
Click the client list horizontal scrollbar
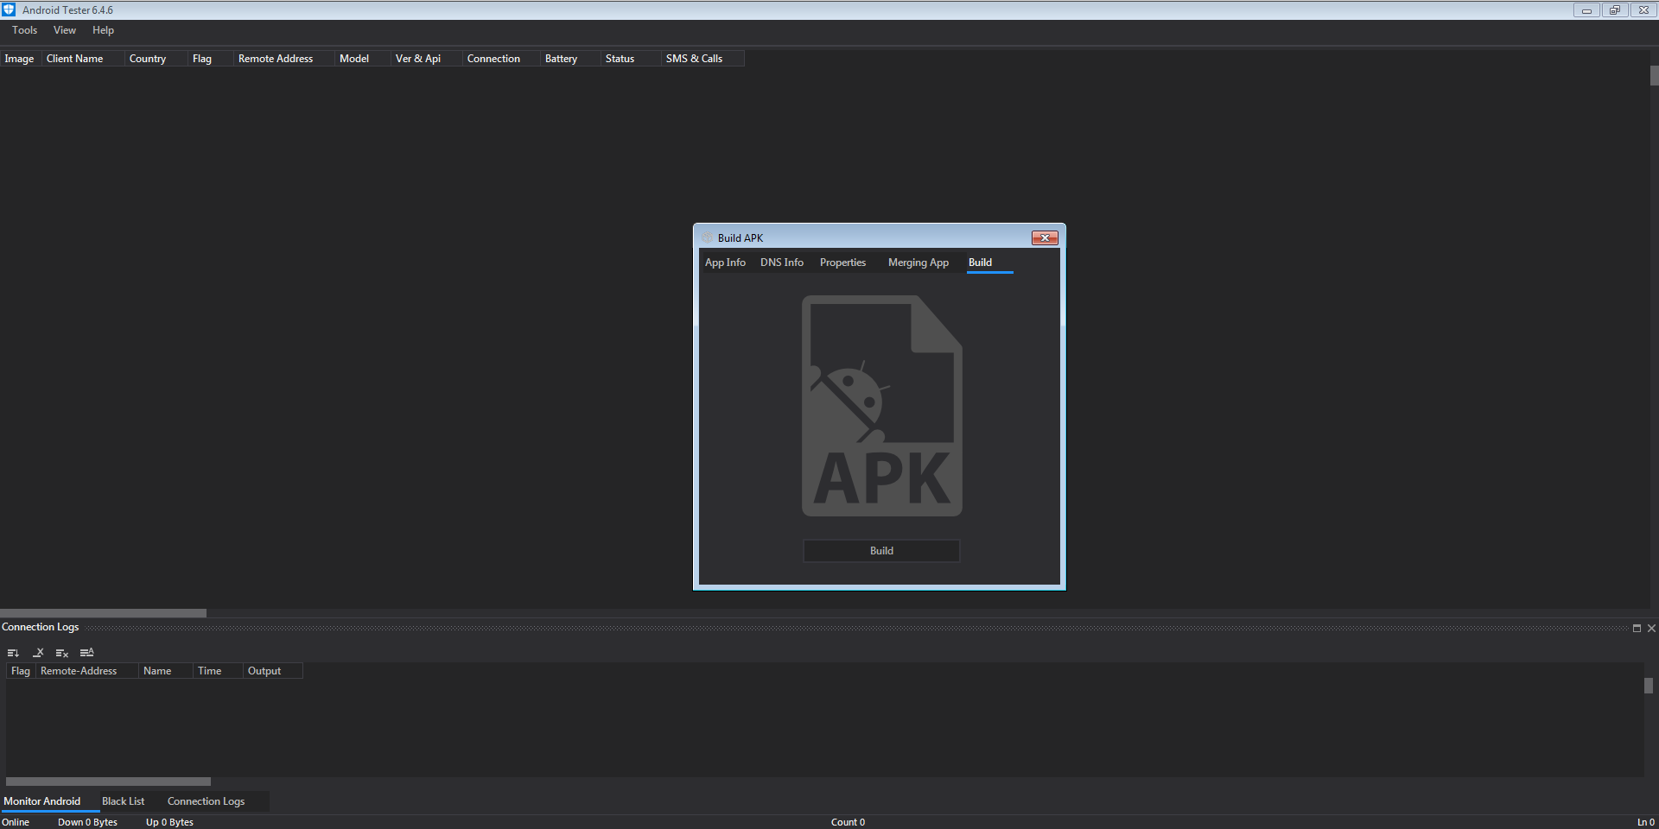click(103, 613)
